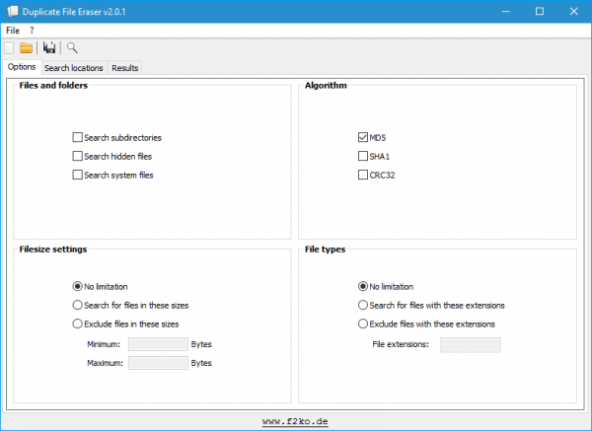592x431 pixels.
Task: Open a saved project with folder icon
Action: pyautogui.click(x=26, y=48)
